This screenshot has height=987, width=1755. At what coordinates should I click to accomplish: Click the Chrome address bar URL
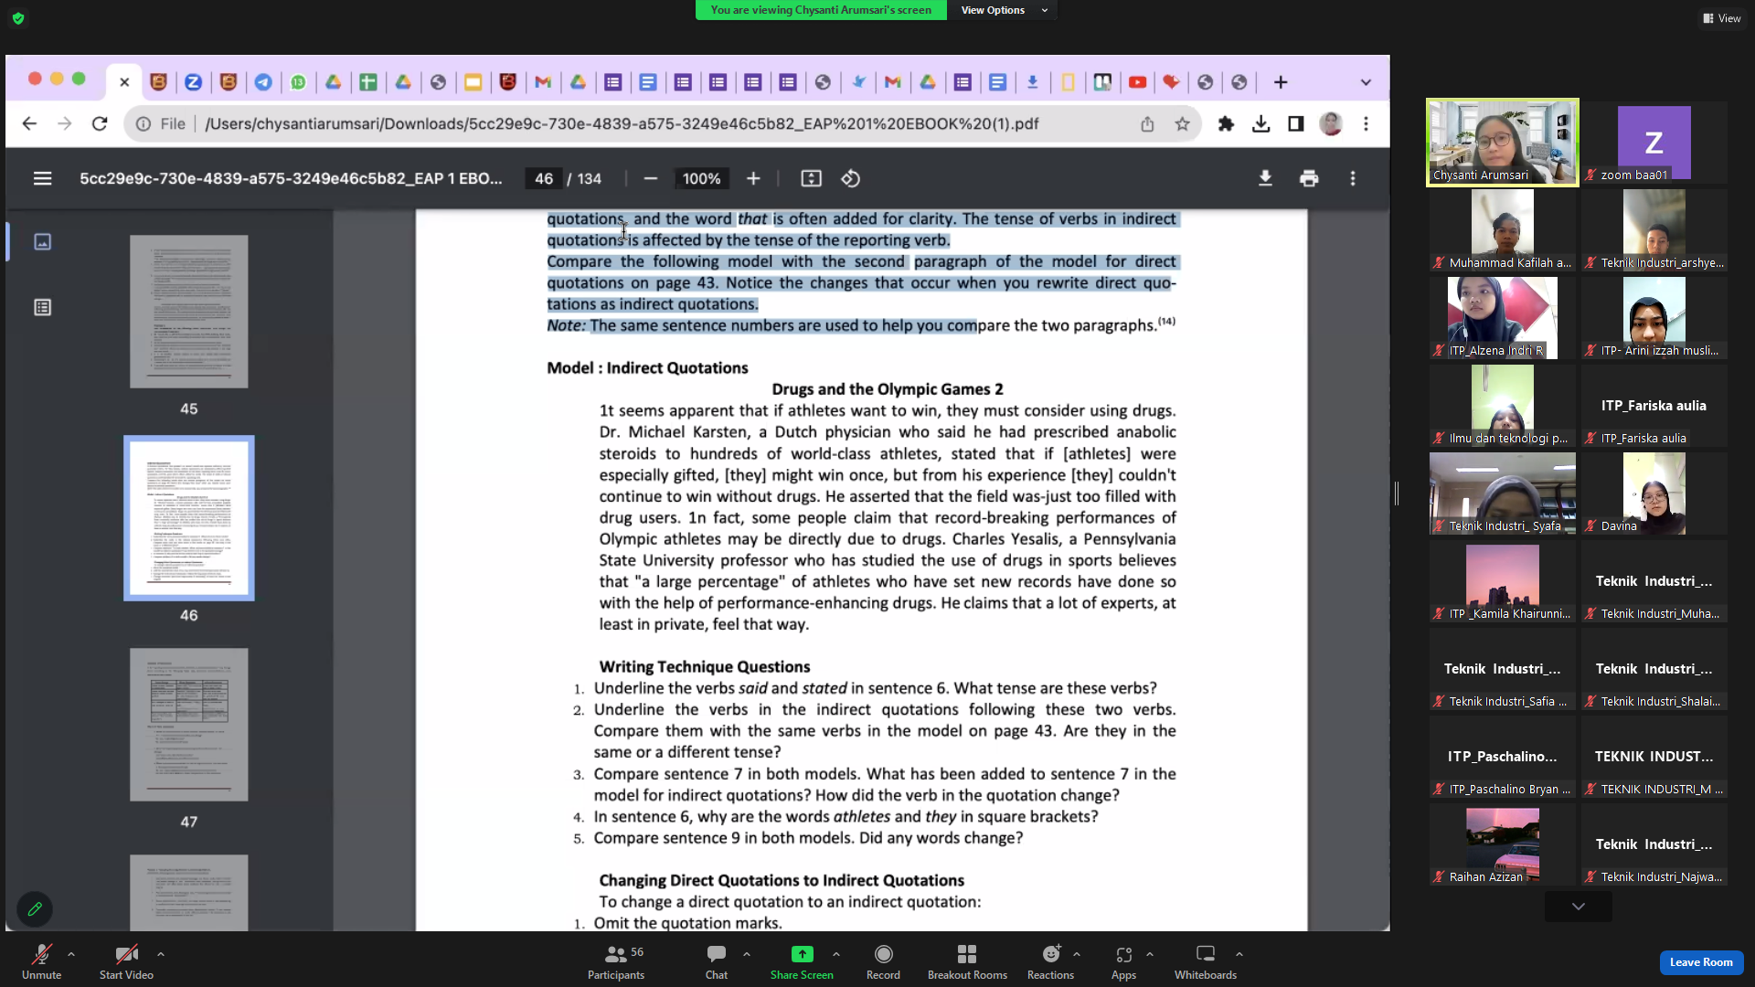[622, 123]
